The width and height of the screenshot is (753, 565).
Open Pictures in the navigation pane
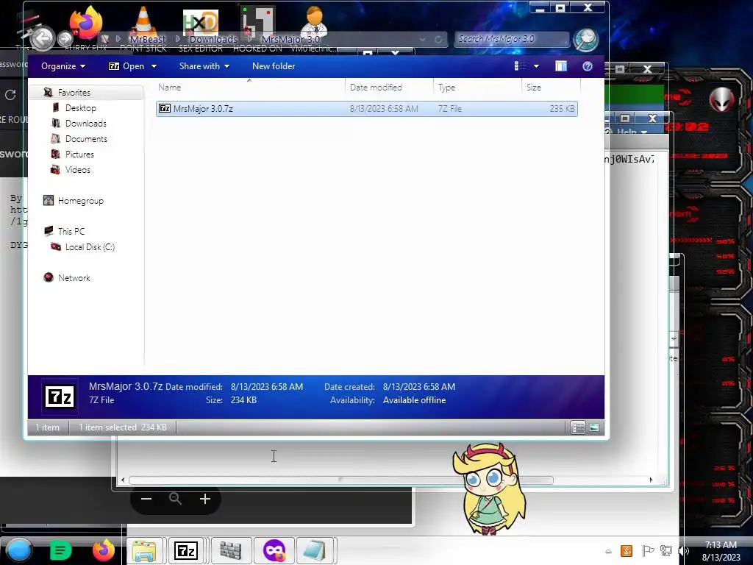tap(79, 154)
